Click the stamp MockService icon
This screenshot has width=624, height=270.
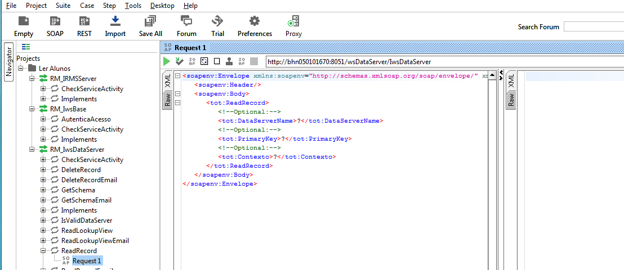coord(229,61)
